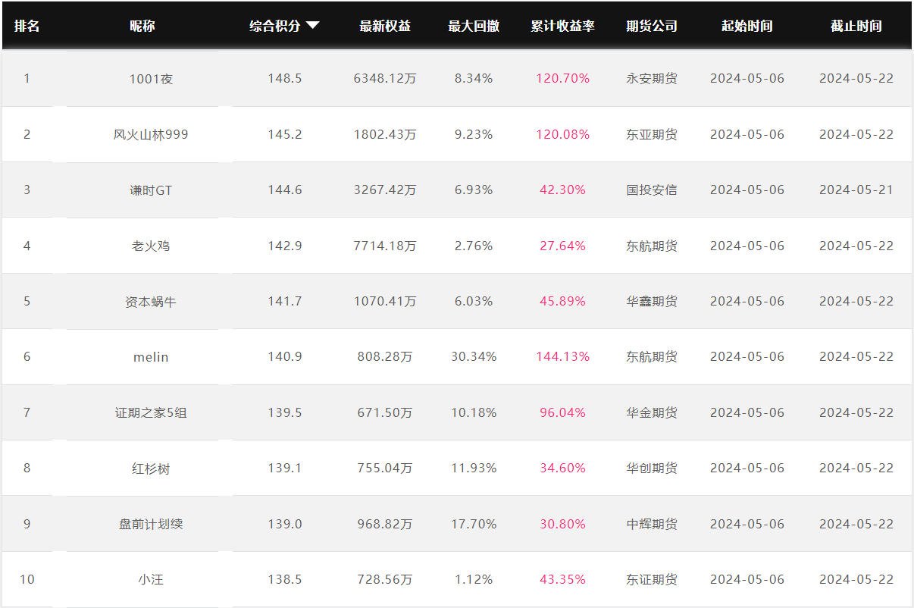Select drawdown 1.12%
This screenshot has height=608, width=914.
(474, 579)
